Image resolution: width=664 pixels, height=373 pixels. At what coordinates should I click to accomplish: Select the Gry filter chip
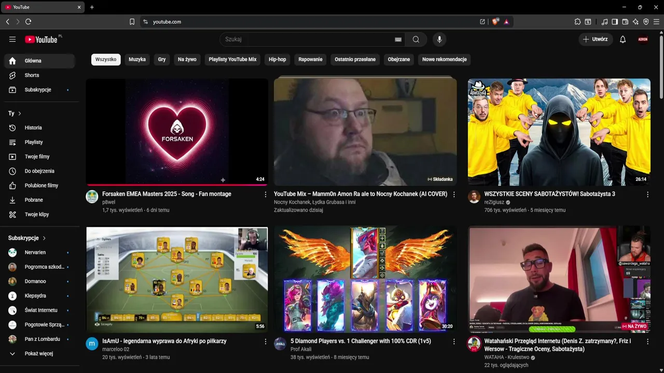(162, 60)
